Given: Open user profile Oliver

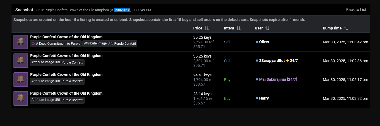Looking at the screenshot, I should 264,42.
